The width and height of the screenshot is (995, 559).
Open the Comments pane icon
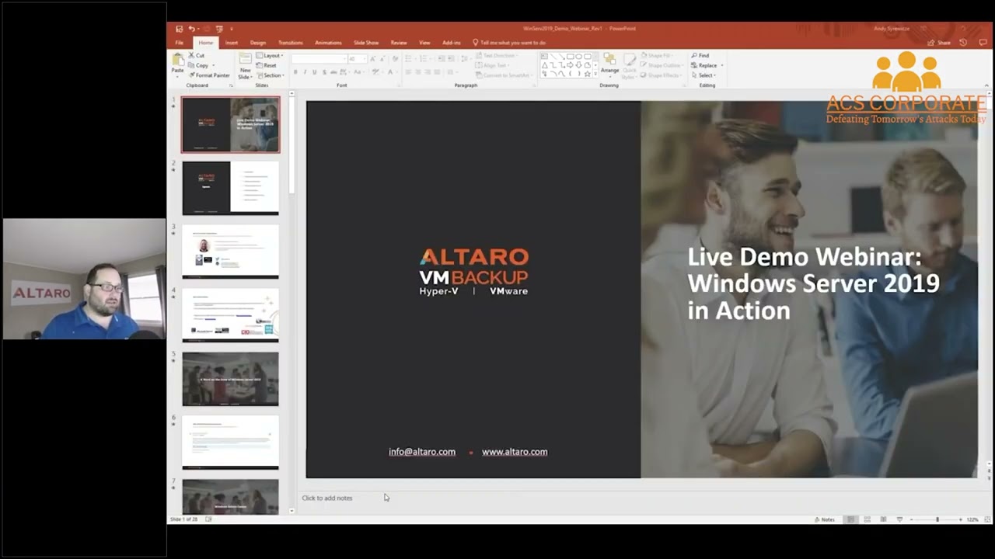982,43
